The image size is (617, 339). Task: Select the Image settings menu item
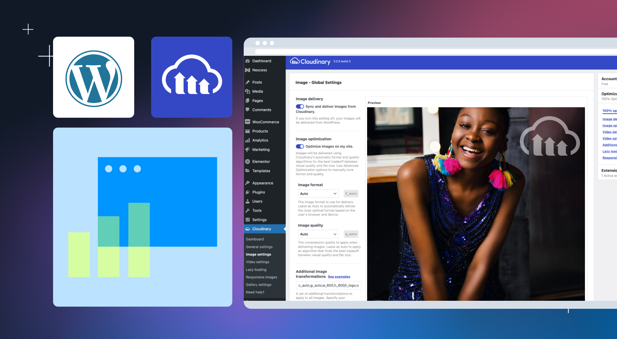(258, 254)
